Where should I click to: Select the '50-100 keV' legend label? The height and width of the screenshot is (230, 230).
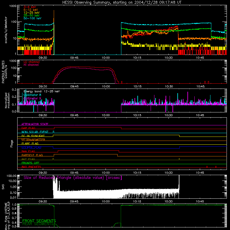point(32,18)
